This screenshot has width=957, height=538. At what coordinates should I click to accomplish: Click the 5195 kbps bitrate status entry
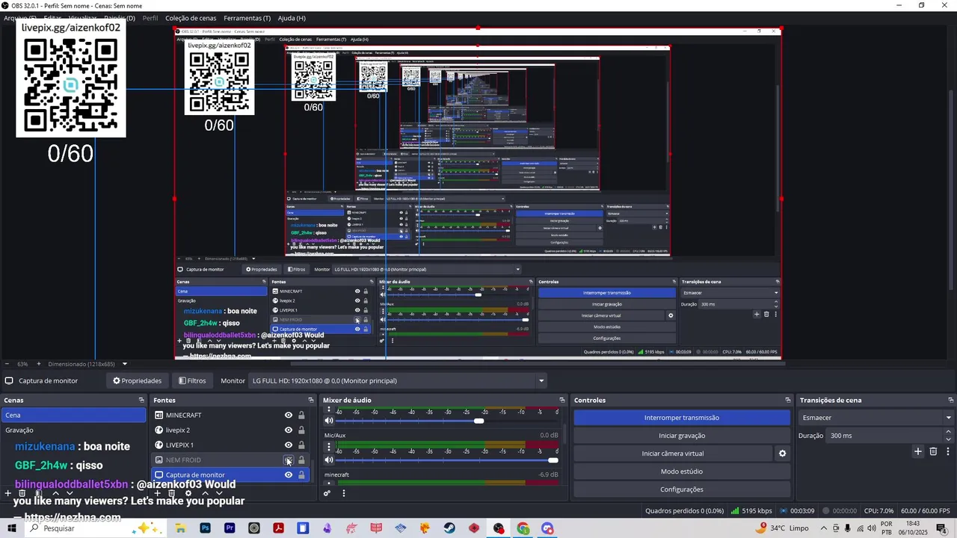click(751, 511)
